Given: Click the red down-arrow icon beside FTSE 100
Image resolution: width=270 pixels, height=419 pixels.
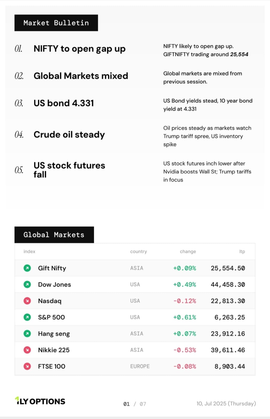Looking at the screenshot, I should pos(27,366).
